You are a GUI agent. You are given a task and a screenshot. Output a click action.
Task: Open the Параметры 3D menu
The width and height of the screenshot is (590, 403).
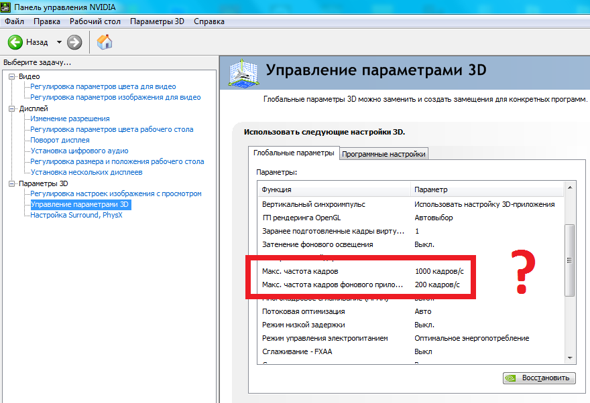tap(157, 21)
